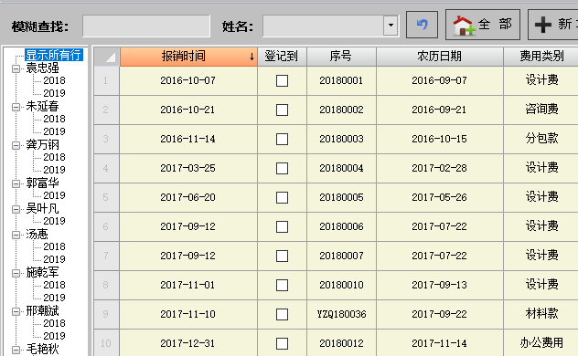Viewport: 578px width, 356px height.
Task: Tick 登记到 checkbox for 20180010
Action: [x=282, y=285]
